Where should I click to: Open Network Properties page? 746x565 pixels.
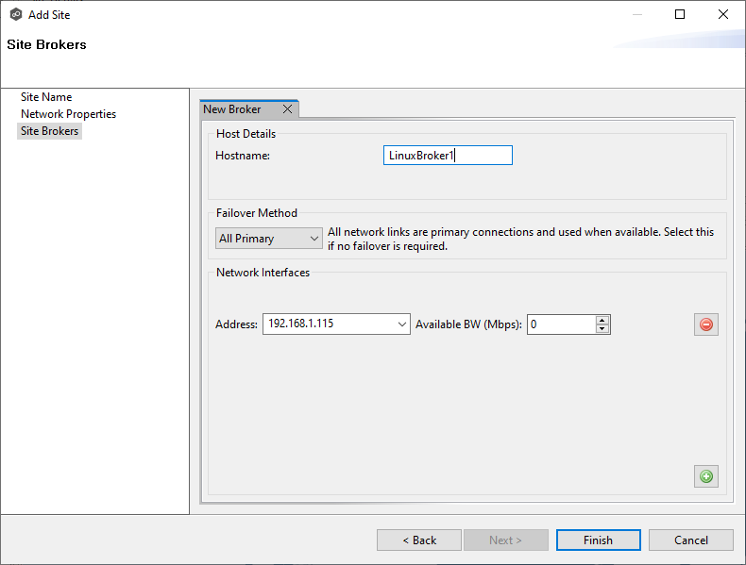point(68,114)
